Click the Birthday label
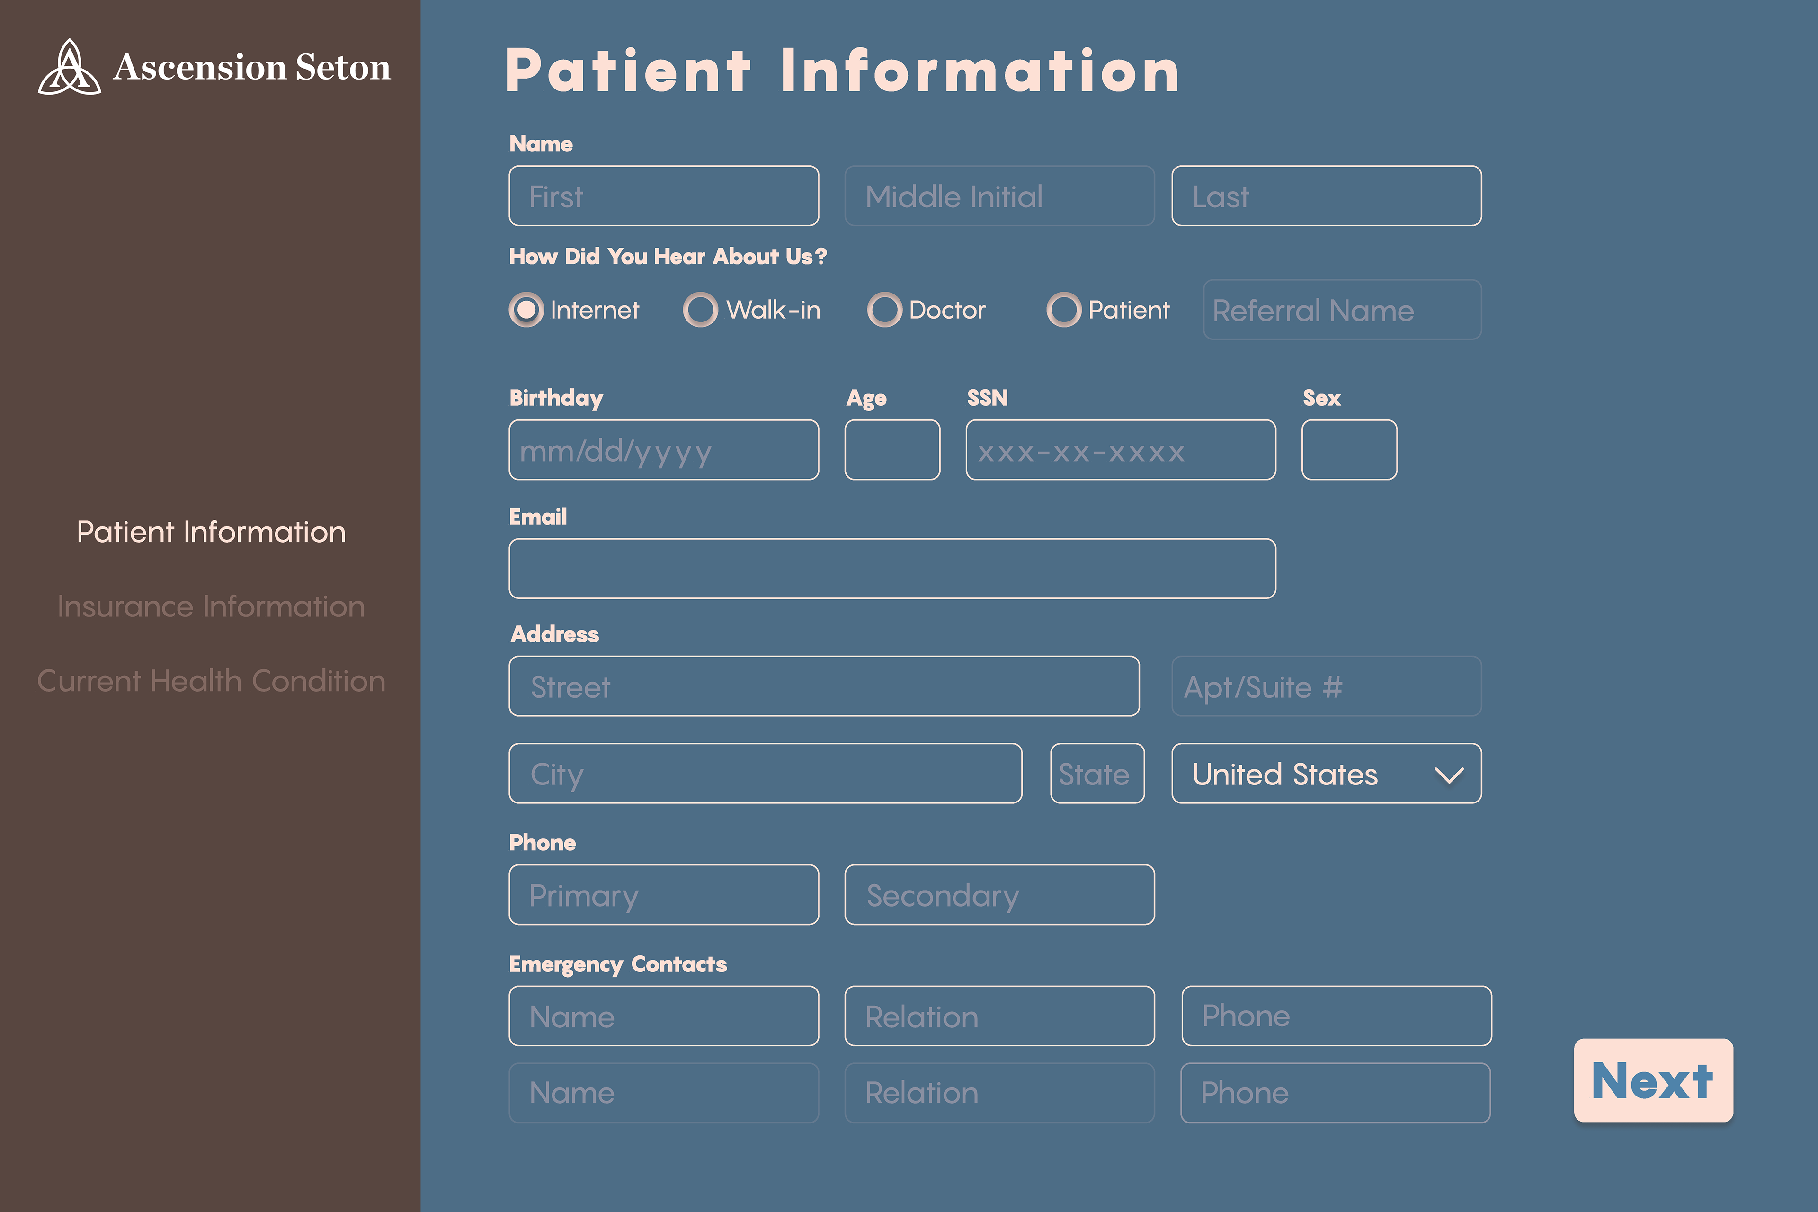Viewport: 1818px width, 1212px height. click(x=556, y=398)
